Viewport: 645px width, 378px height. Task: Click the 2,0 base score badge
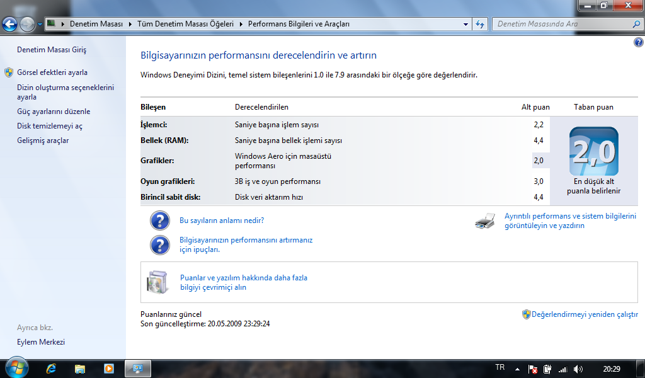click(x=593, y=151)
